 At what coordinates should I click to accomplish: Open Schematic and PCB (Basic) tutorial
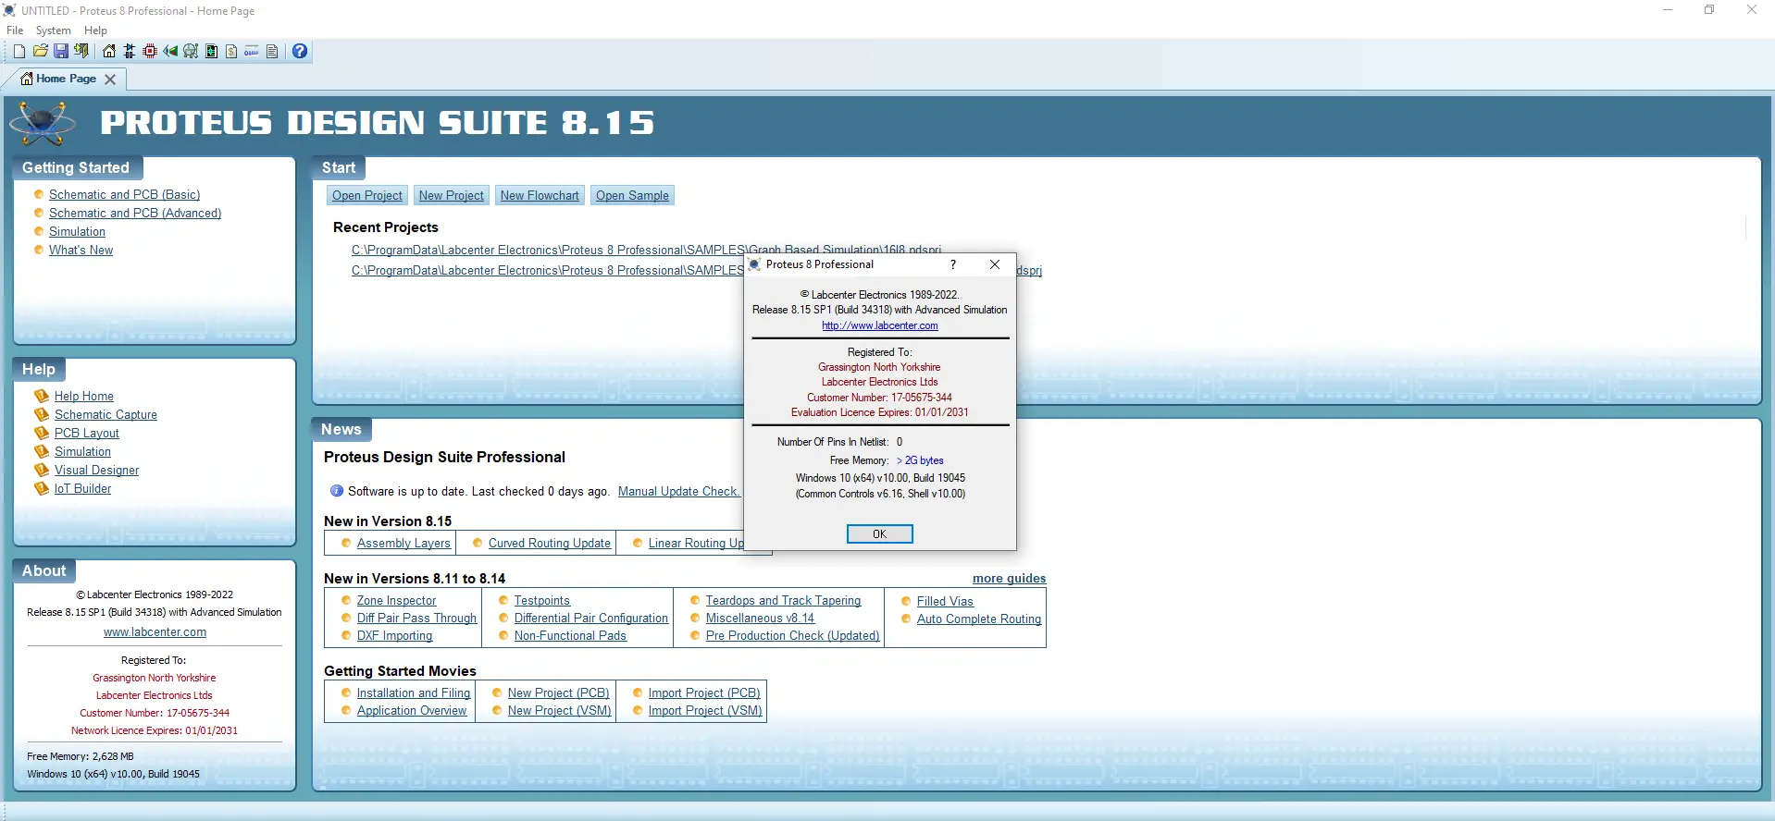point(124,194)
